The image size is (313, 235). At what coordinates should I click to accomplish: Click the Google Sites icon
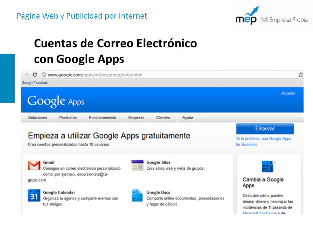tap(137, 165)
